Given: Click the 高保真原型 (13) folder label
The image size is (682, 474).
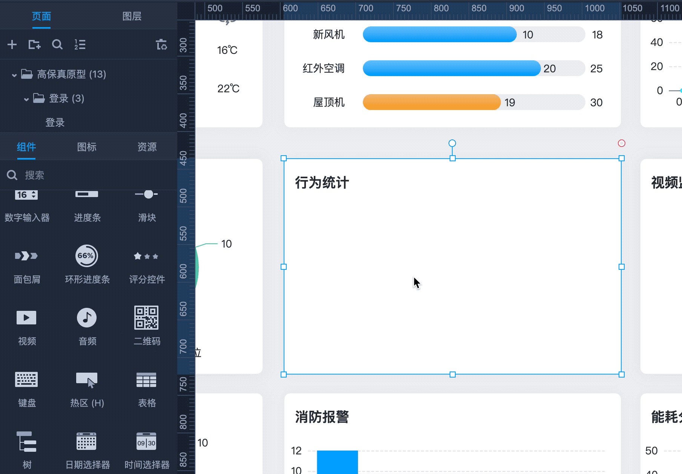Looking at the screenshot, I should pos(71,74).
